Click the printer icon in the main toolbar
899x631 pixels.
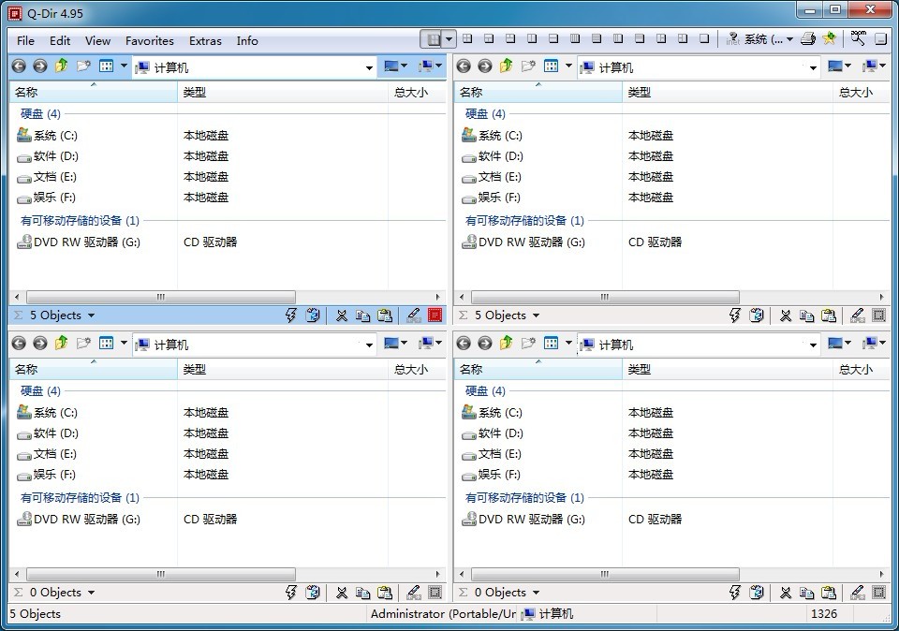point(807,39)
